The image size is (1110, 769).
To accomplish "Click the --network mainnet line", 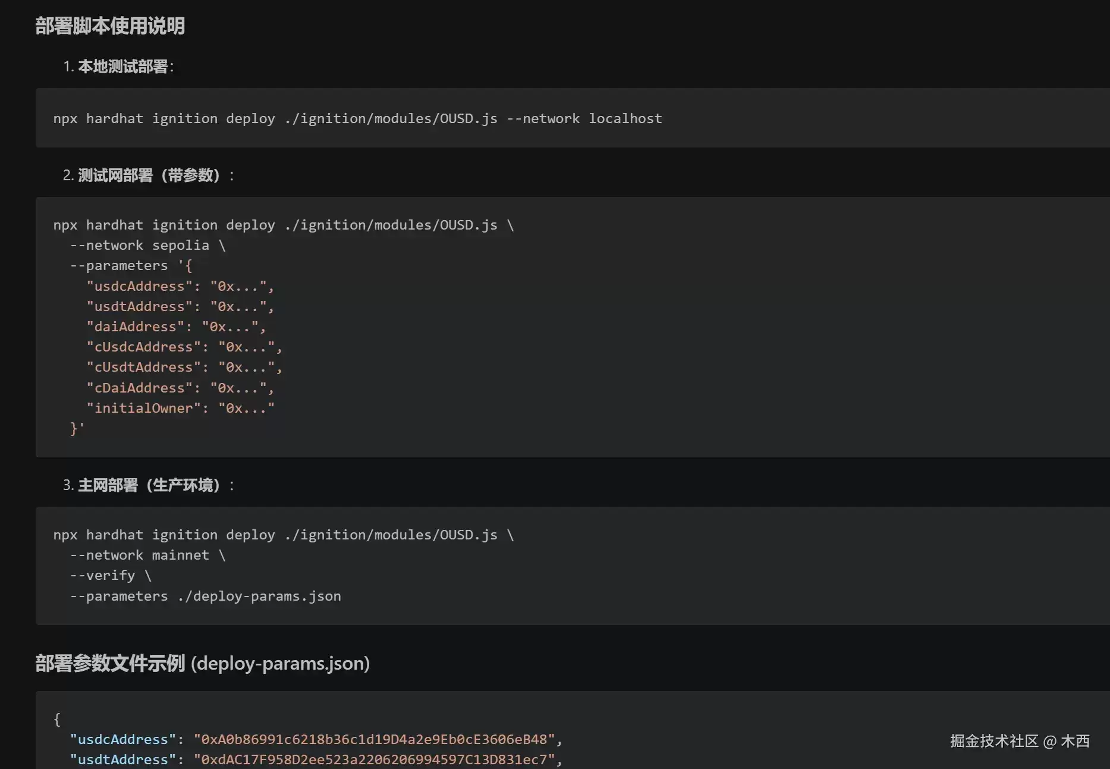I will coord(148,555).
